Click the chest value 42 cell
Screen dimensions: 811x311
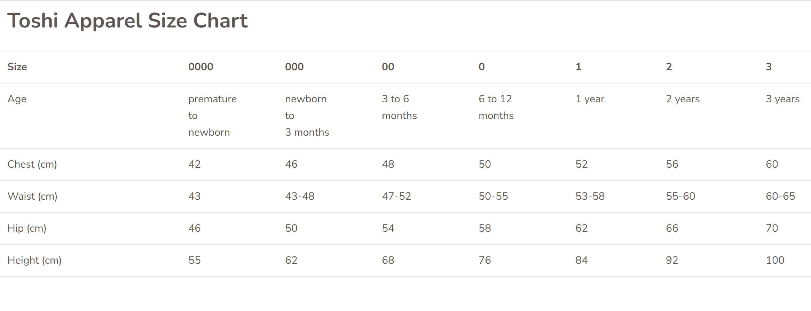click(195, 164)
